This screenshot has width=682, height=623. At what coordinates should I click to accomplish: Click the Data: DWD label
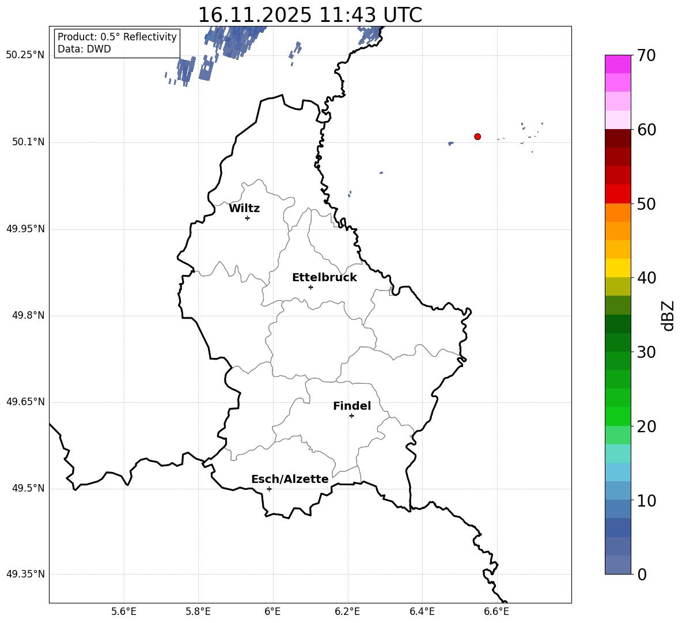tap(84, 49)
